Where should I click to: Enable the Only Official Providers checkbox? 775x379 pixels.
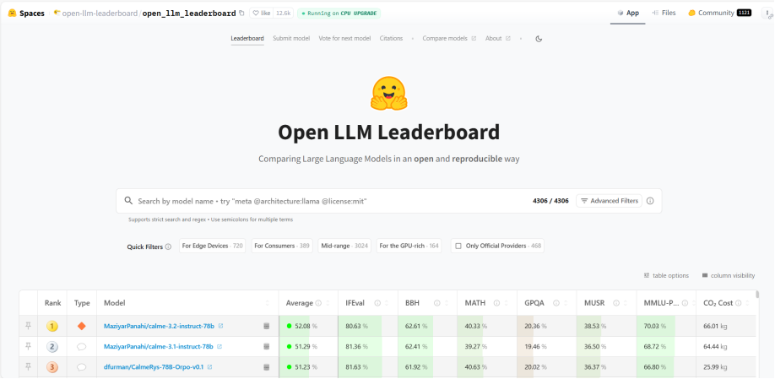coord(458,246)
